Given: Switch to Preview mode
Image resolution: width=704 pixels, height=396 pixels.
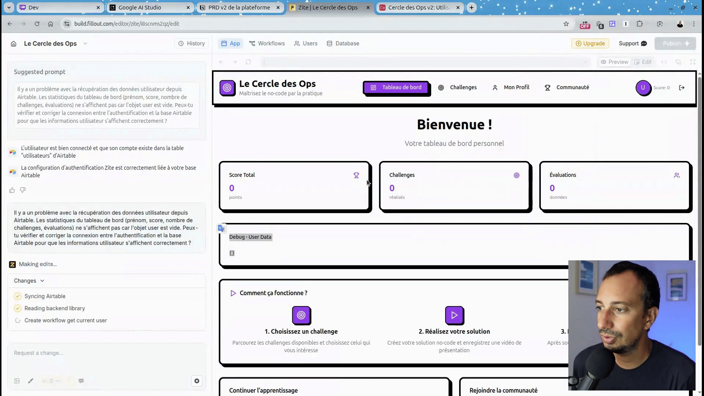Looking at the screenshot, I should click(614, 62).
